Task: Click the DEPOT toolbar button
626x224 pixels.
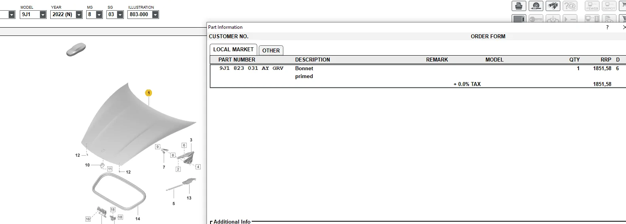Action: click(609, 6)
